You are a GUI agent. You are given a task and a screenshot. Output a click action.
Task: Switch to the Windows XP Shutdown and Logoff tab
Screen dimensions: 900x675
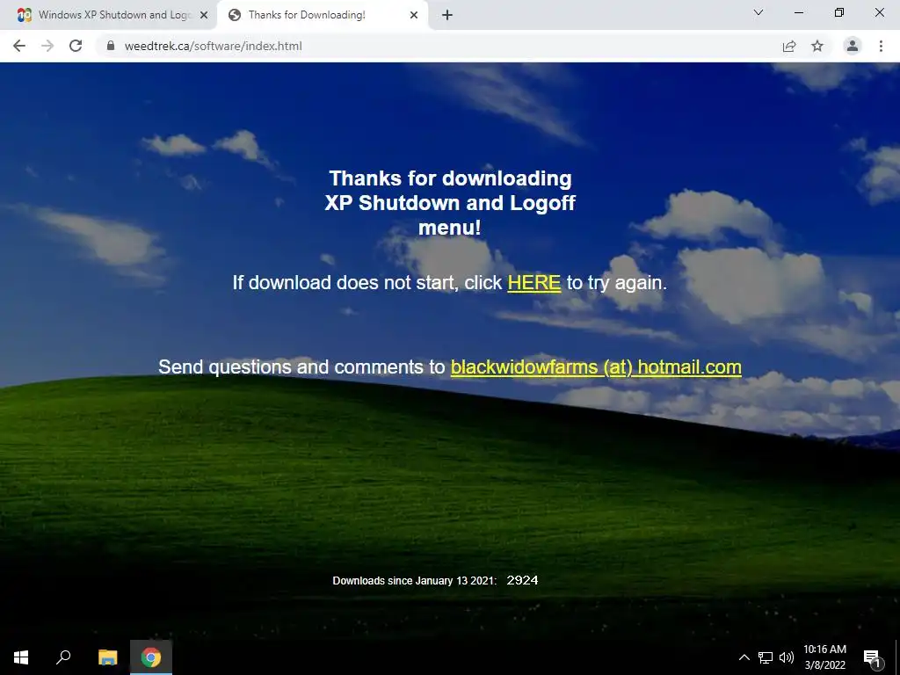click(x=109, y=15)
